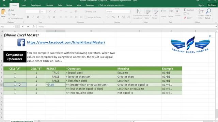218x122 pixels.
Task: Click the Name Box dropdown arrow
Action: pyautogui.click(x=14, y=26)
